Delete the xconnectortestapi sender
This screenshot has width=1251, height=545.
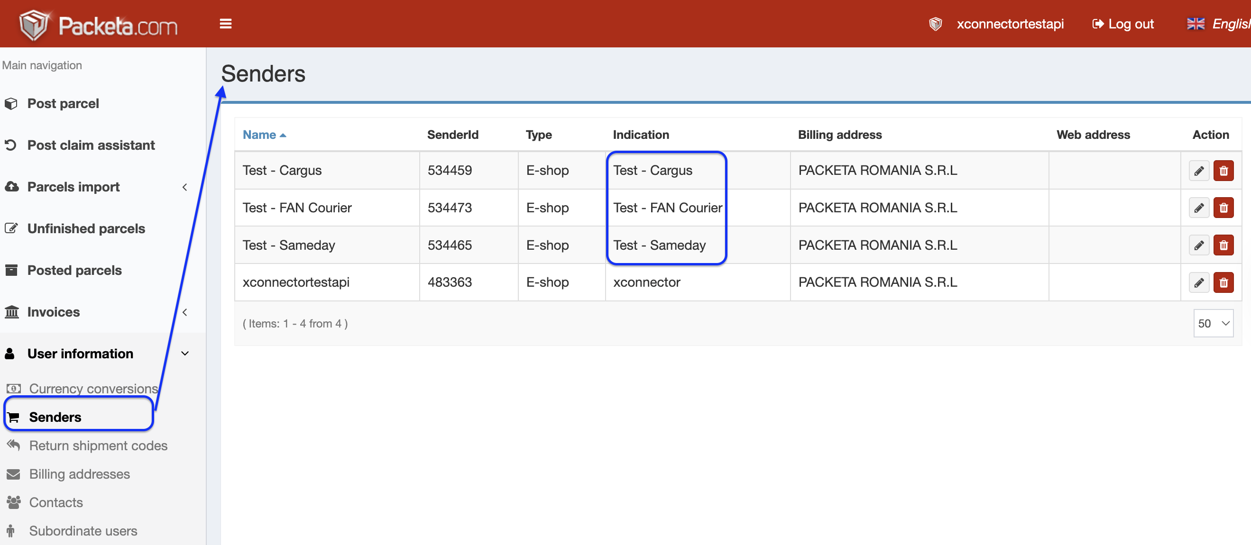pyautogui.click(x=1223, y=282)
